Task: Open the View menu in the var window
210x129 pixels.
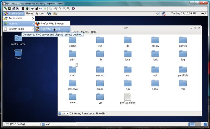Action: (x=76, y=32)
